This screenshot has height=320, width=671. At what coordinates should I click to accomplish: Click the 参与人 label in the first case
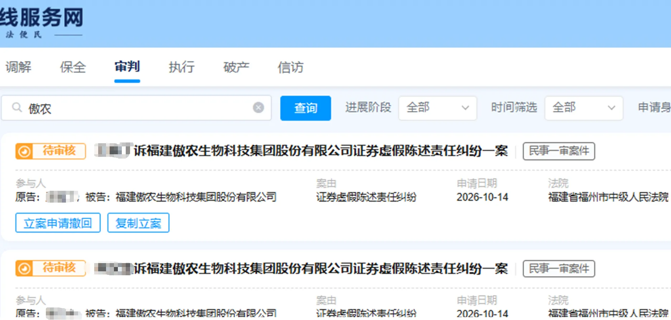click(31, 183)
